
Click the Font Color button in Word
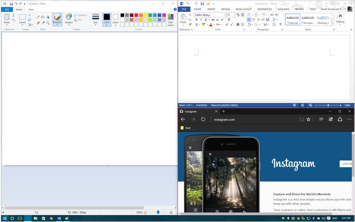pyautogui.click(x=211, y=25)
